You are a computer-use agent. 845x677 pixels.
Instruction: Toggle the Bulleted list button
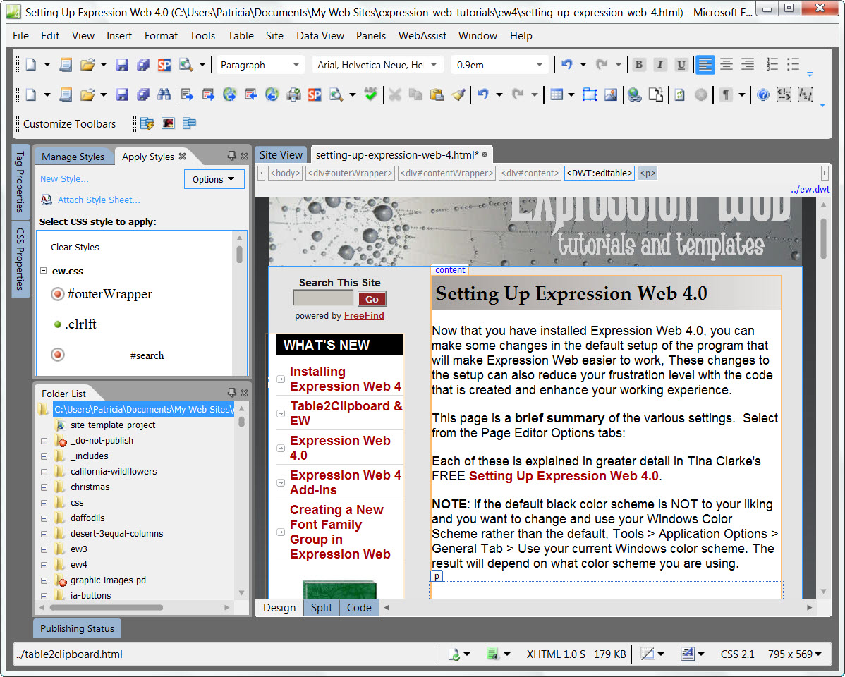click(x=794, y=65)
